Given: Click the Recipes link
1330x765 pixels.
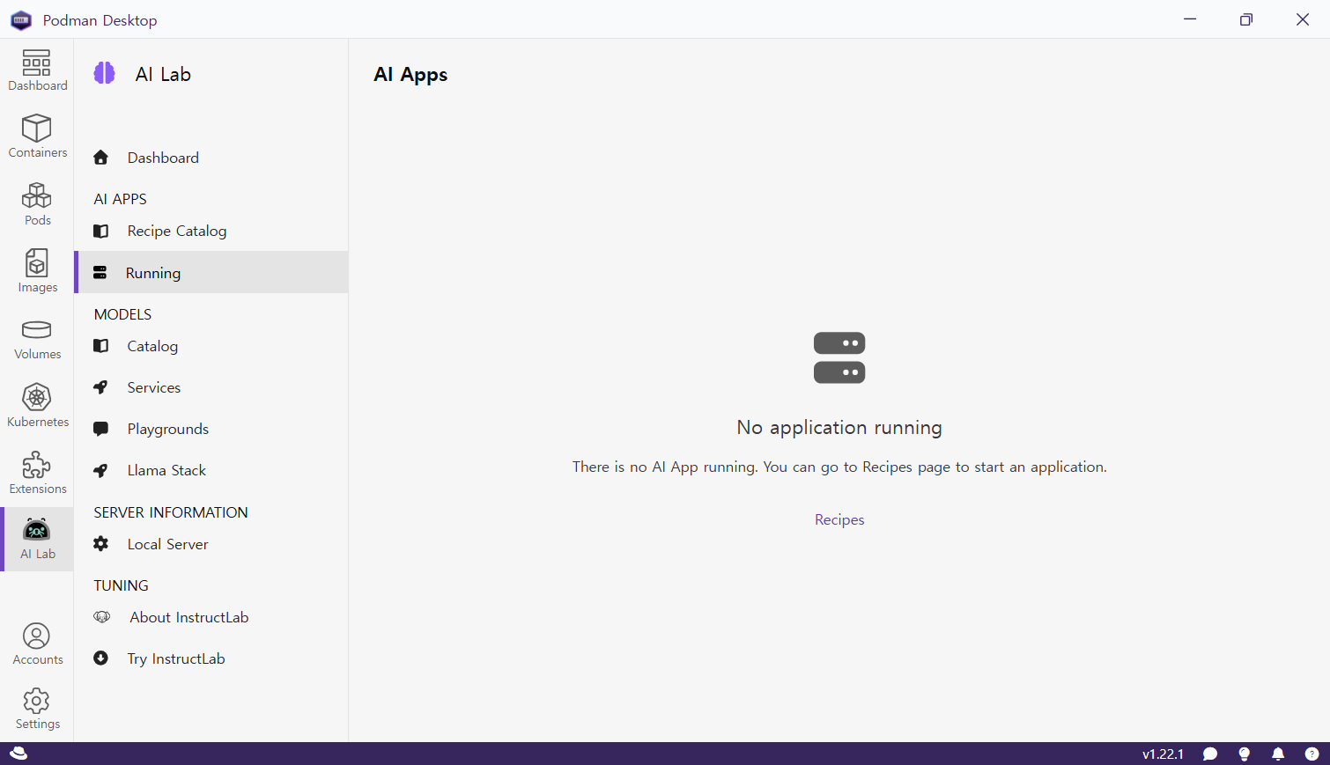Looking at the screenshot, I should click(839, 520).
